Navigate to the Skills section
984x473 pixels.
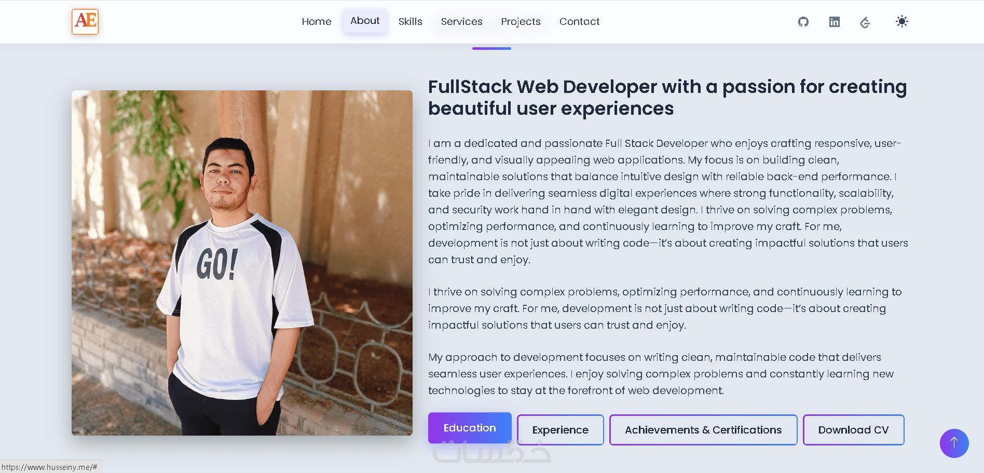[410, 22]
